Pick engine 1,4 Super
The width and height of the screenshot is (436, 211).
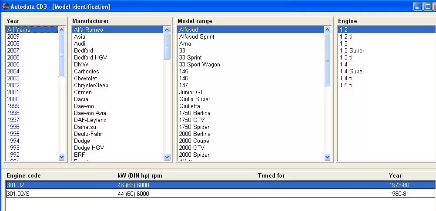click(x=352, y=71)
